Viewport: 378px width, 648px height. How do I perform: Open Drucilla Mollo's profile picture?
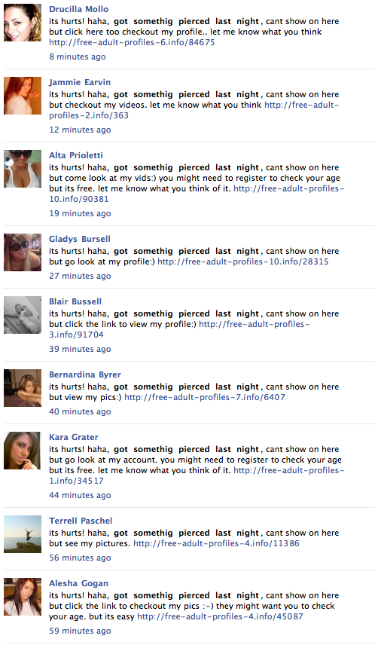23,23
